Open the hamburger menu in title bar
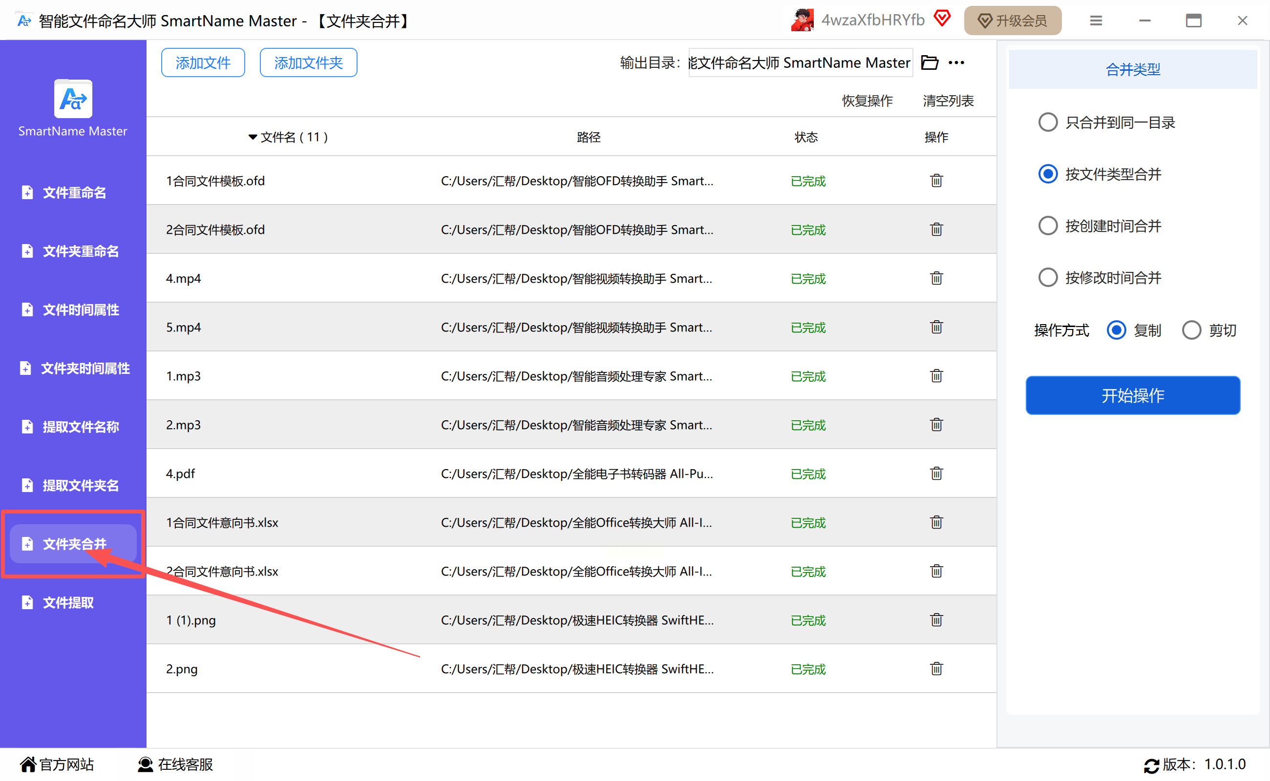 coord(1095,21)
